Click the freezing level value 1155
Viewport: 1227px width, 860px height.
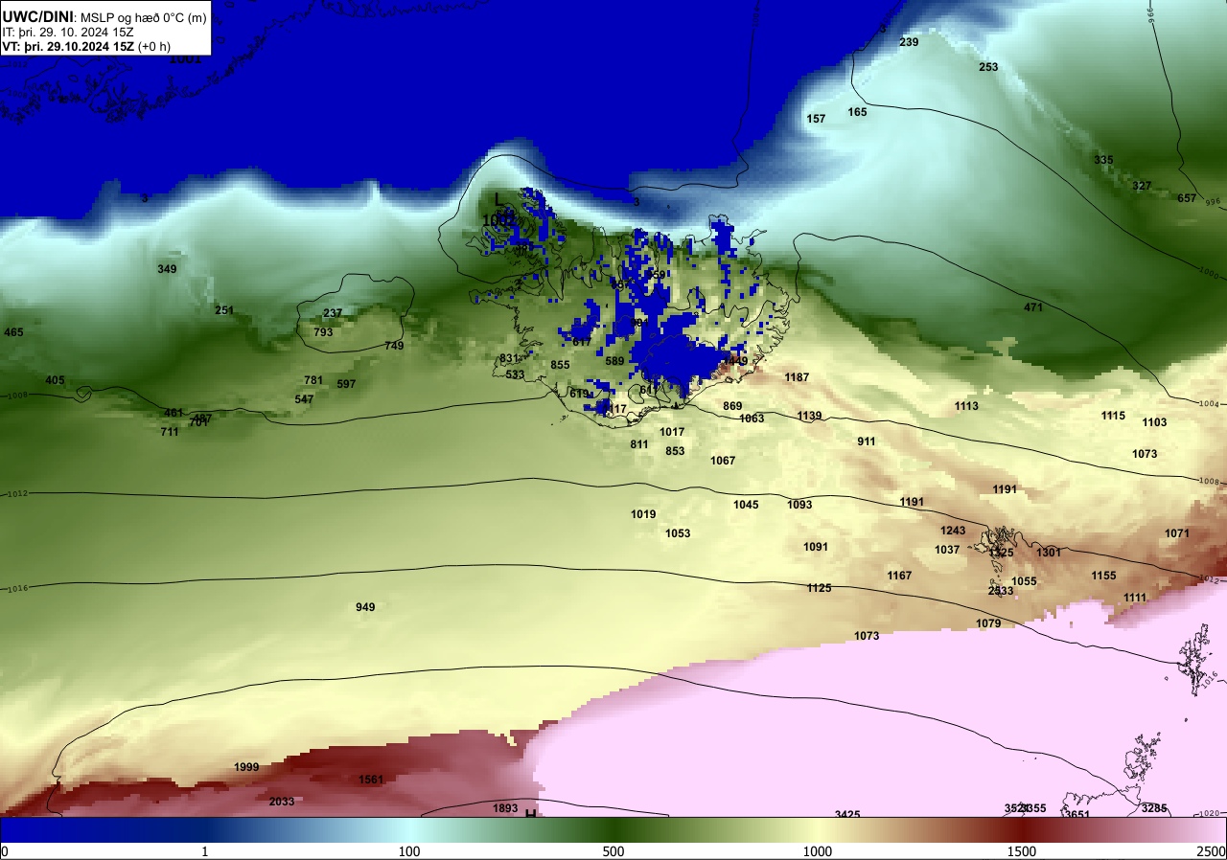pos(1103,576)
